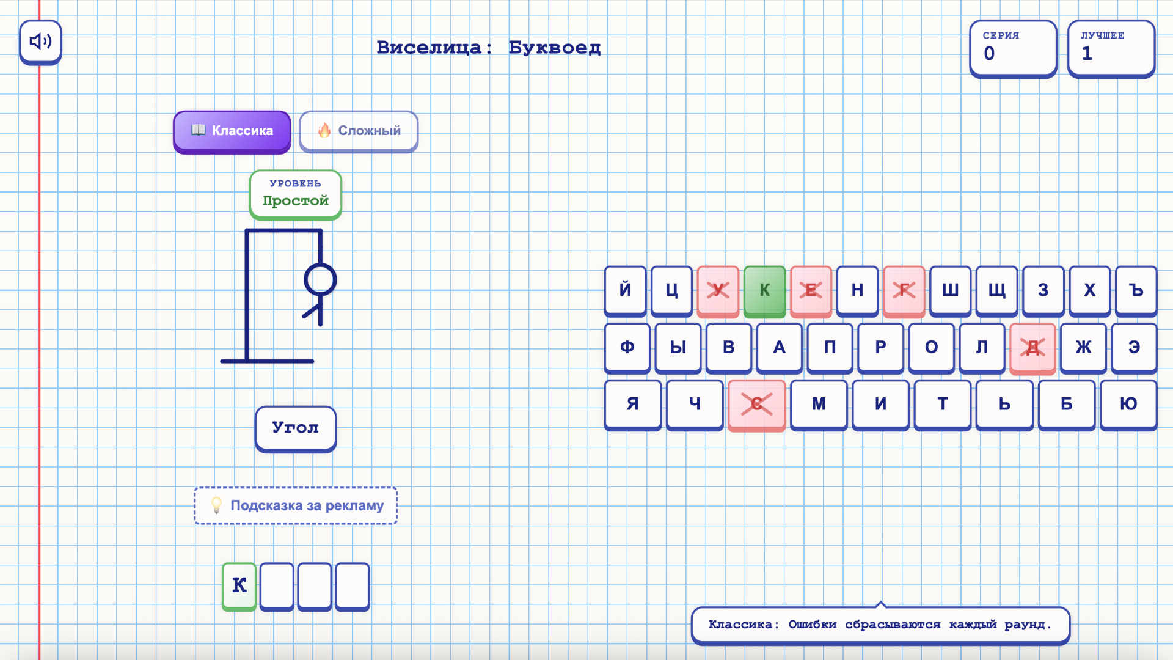The width and height of the screenshot is (1173, 660).
Task: Switch to the Сложный mode tab
Action: 359,131
